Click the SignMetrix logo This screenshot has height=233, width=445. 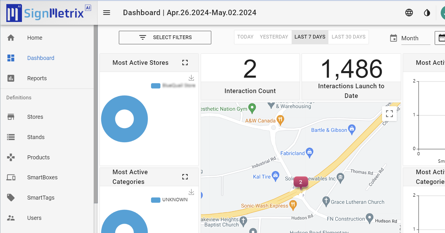click(48, 13)
